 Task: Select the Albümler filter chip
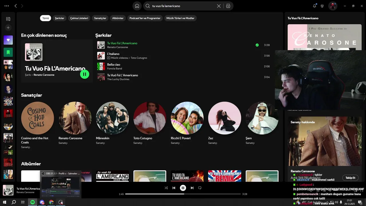tap(118, 18)
